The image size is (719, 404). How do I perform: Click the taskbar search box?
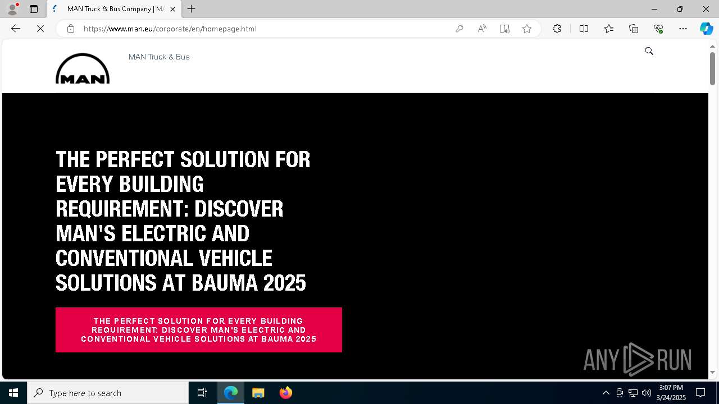point(108,393)
